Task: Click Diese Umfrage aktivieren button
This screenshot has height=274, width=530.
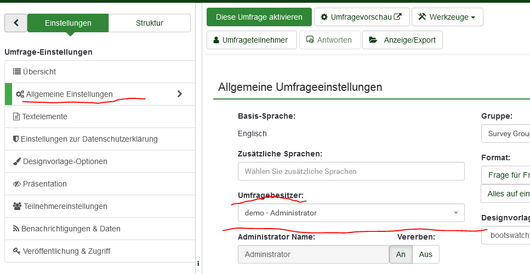Action: [259, 17]
